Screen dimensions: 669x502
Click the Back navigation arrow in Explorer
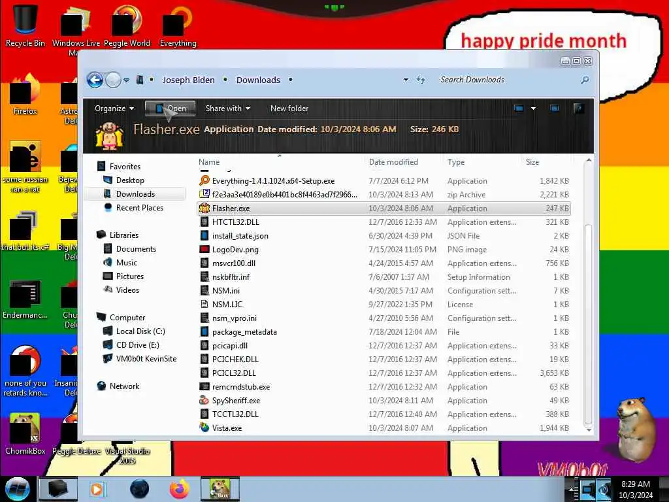point(95,80)
